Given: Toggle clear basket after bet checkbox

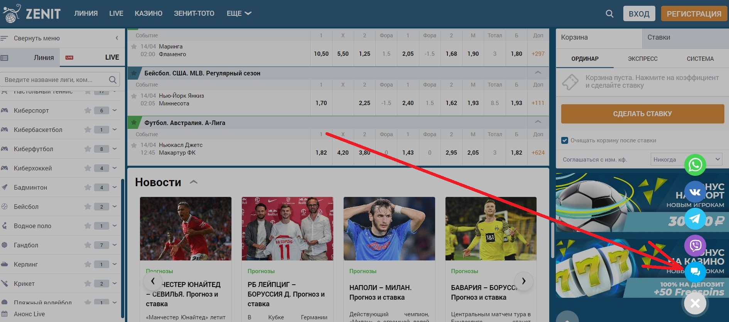Looking at the screenshot, I should click(x=565, y=140).
